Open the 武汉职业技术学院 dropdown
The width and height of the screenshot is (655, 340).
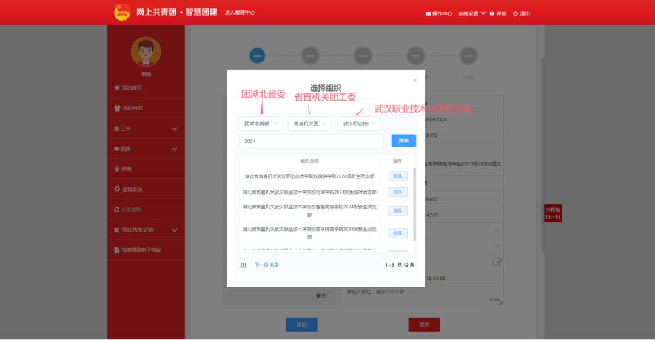coord(359,124)
